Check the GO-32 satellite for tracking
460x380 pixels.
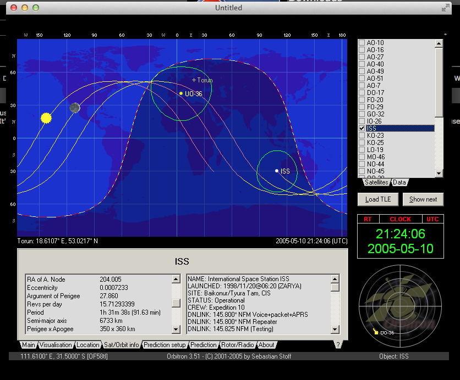click(x=362, y=114)
